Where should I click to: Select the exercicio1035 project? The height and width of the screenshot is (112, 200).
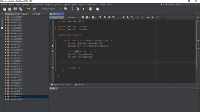point(17,77)
